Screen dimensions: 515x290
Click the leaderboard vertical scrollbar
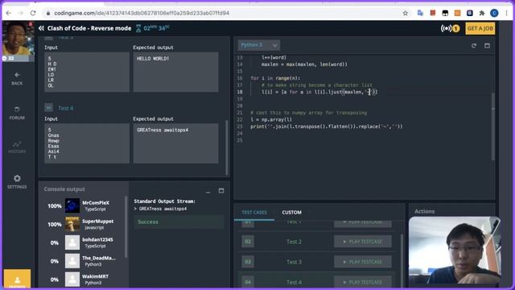click(126, 227)
